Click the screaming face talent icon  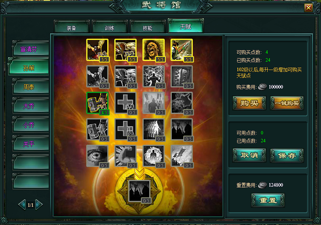click(x=154, y=50)
